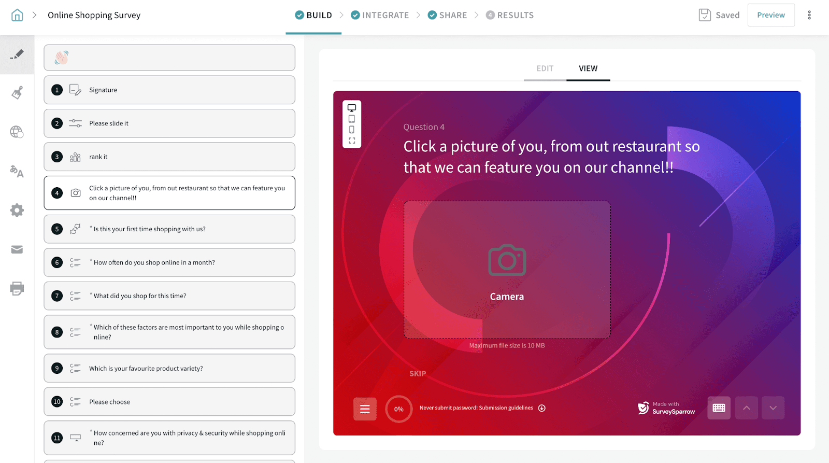
Task: Open the email envelope sidebar icon
Action: coord(17,249)
